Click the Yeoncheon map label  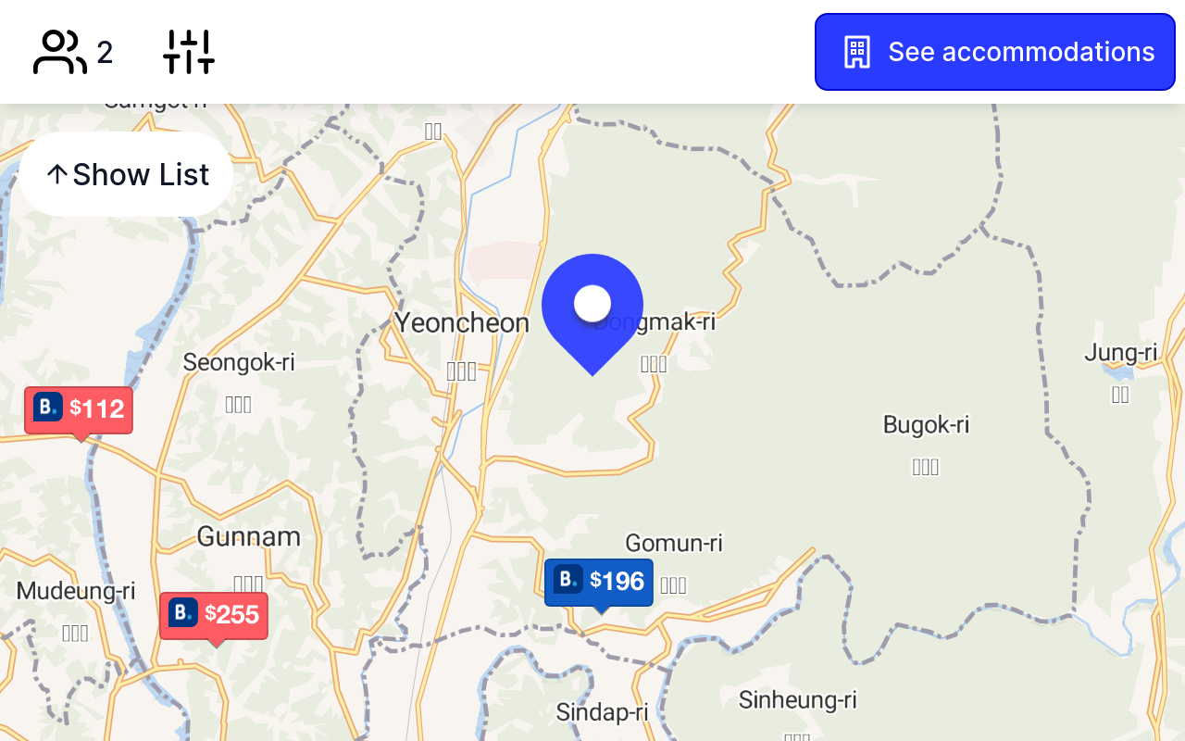462,322
